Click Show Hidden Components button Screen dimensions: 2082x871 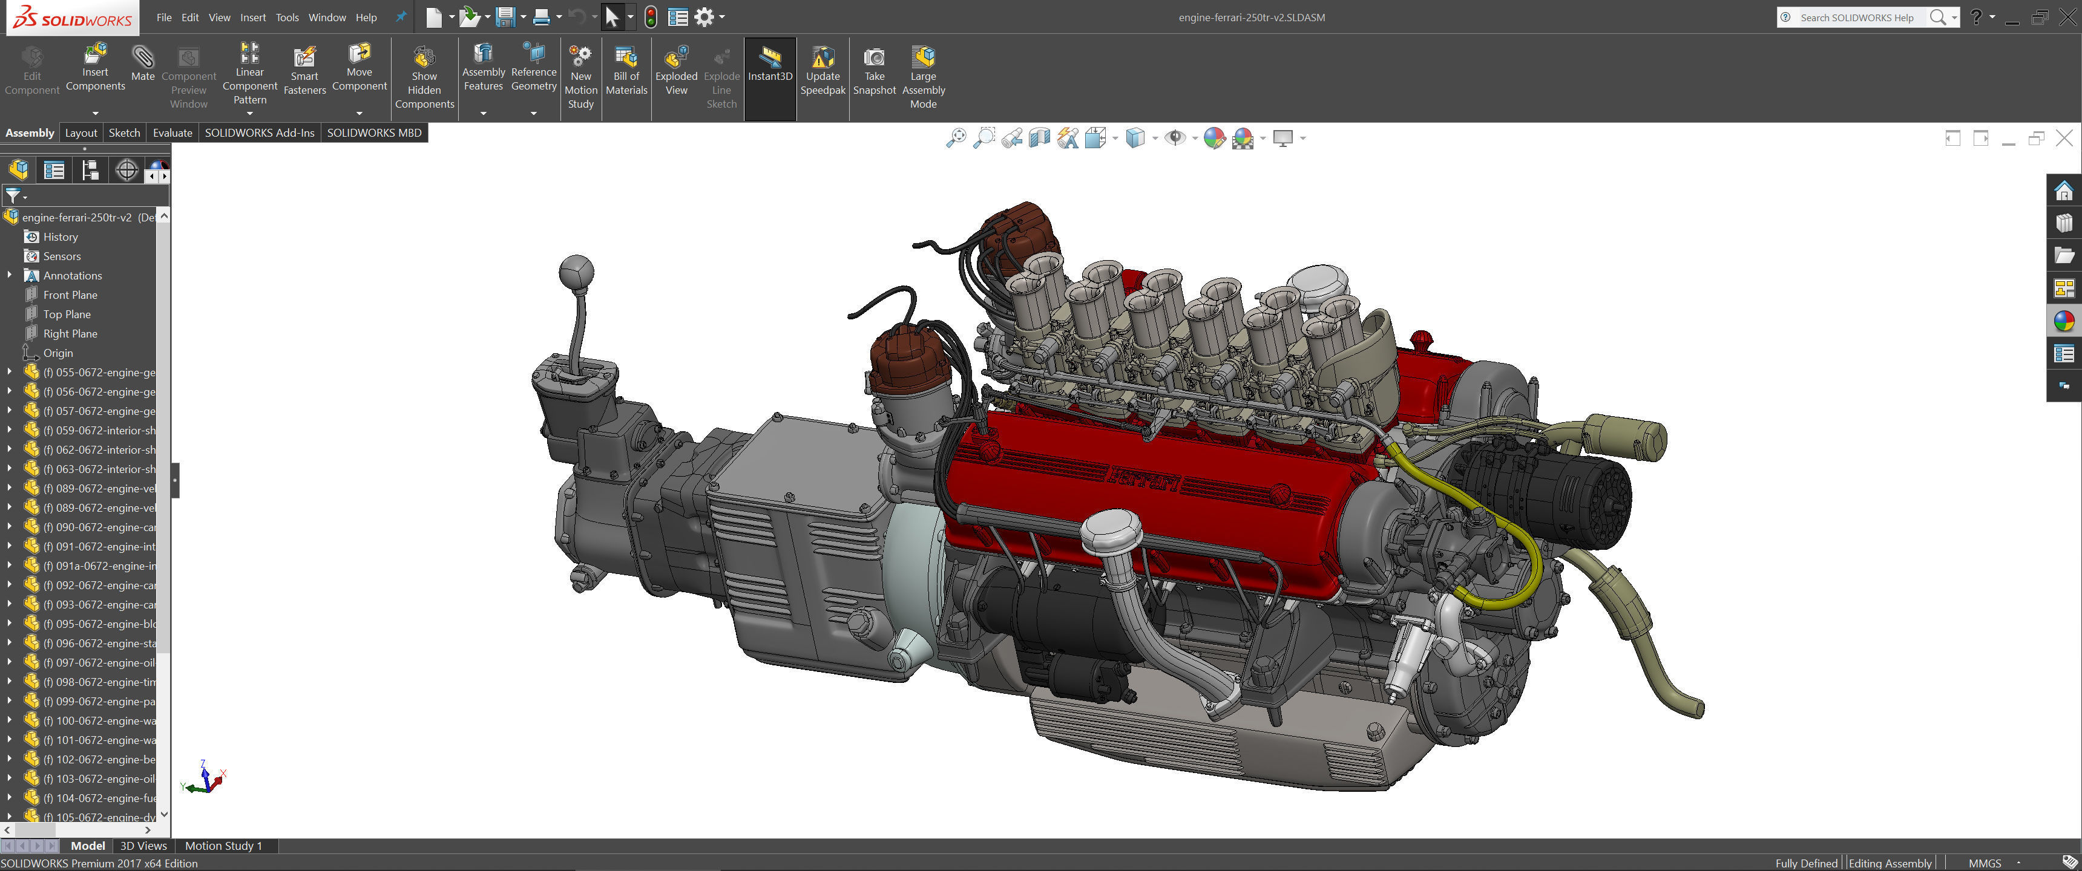tap(424, 58)
